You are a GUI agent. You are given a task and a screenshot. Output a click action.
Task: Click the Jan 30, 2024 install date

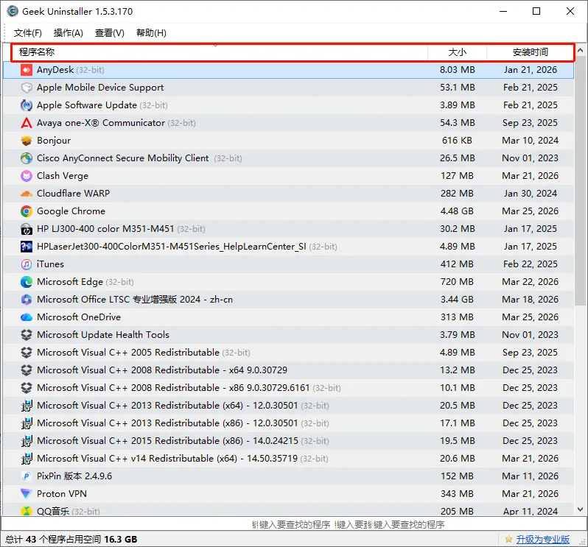click(531, 194)
